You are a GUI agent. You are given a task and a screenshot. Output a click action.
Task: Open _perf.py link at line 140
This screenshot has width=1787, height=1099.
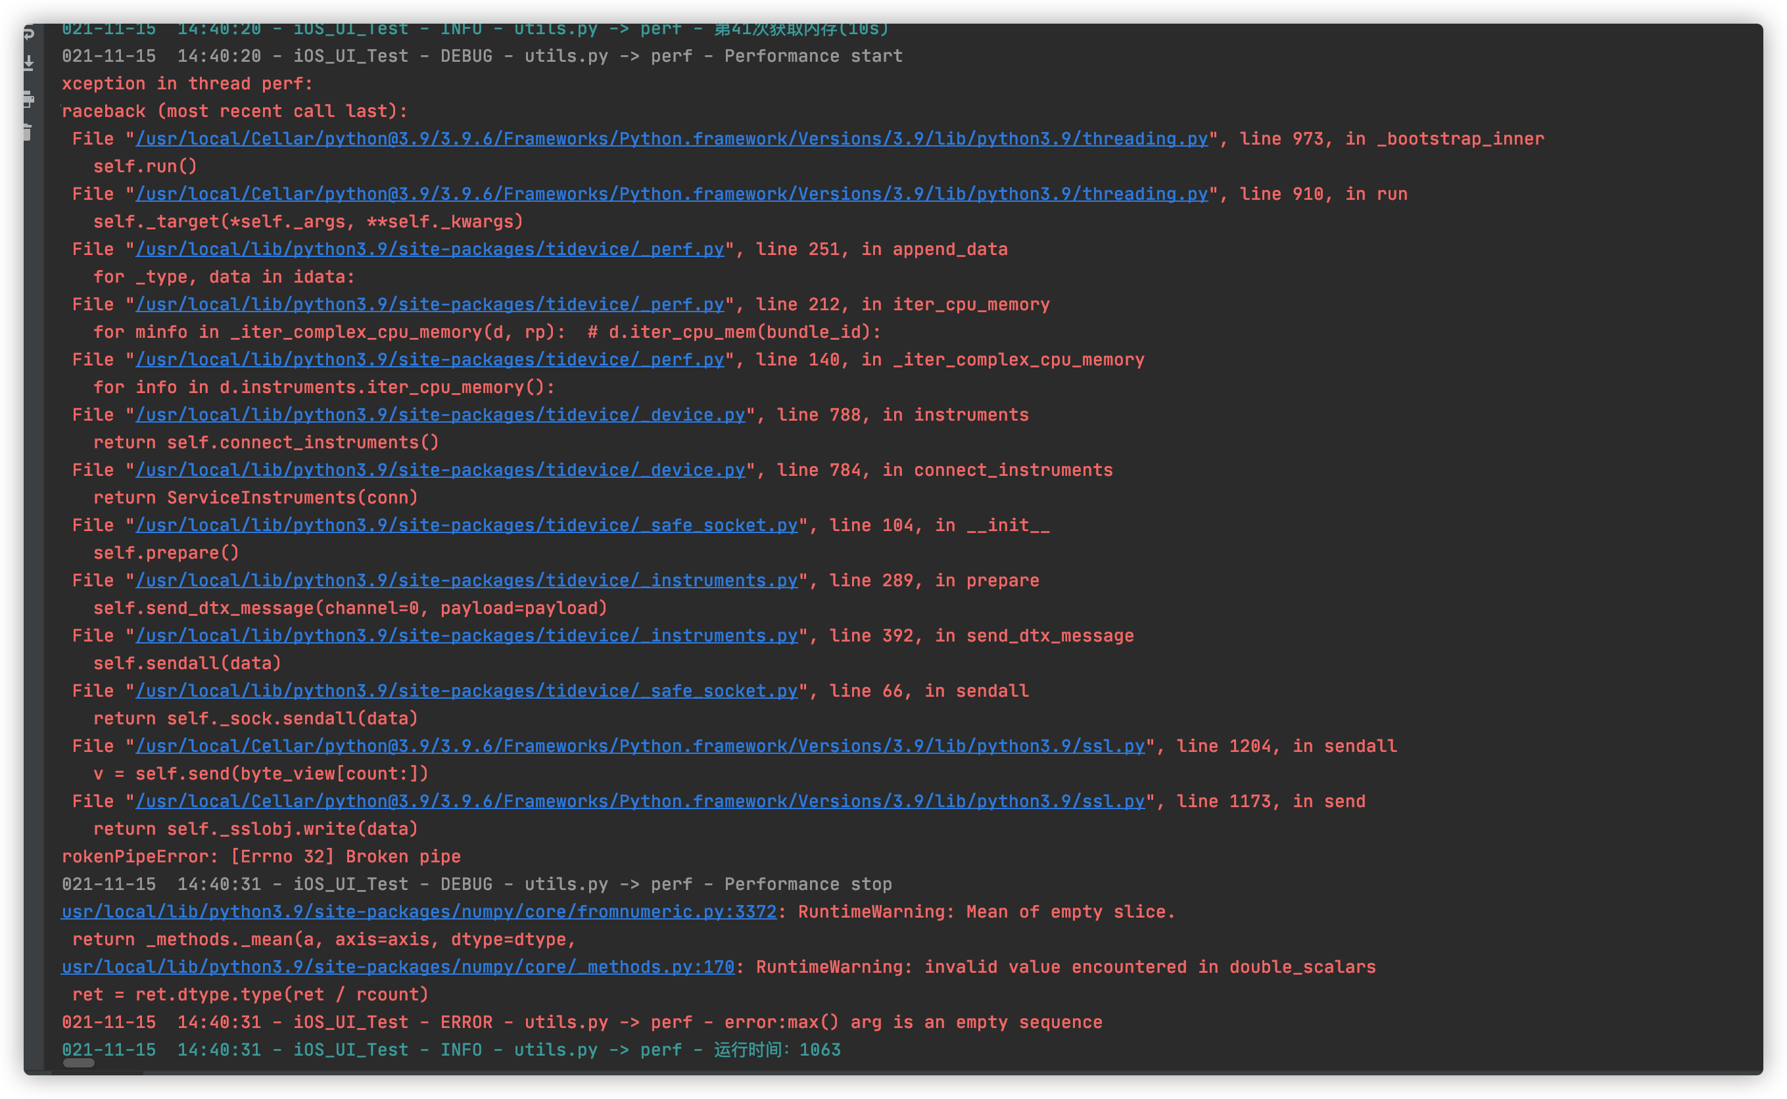430,360
